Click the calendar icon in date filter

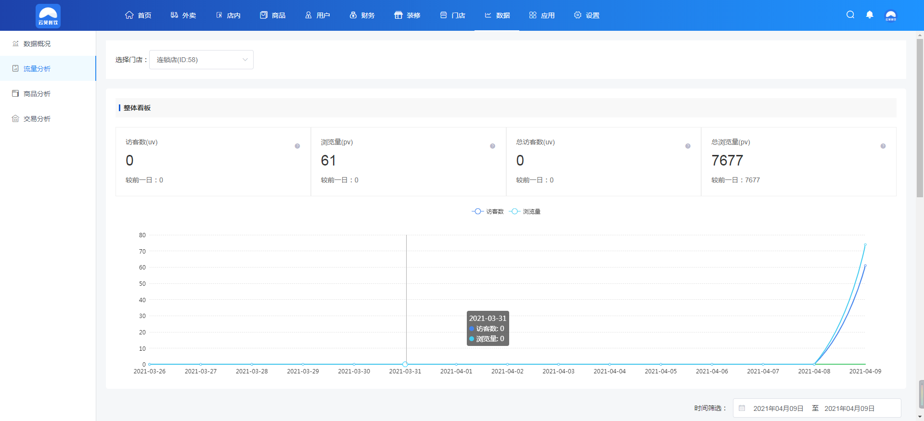[x=742, y=408]
